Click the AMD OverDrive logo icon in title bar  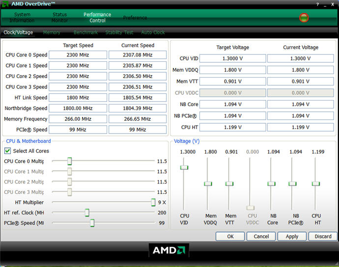tap(5, 3)
